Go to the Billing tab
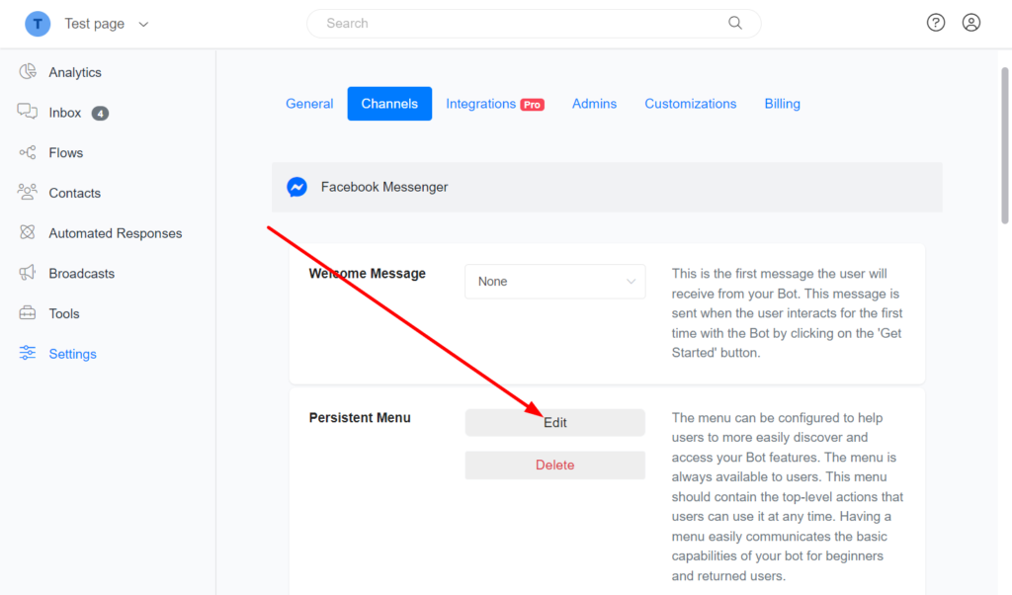The image size is (1012, 595). (782, 104)
